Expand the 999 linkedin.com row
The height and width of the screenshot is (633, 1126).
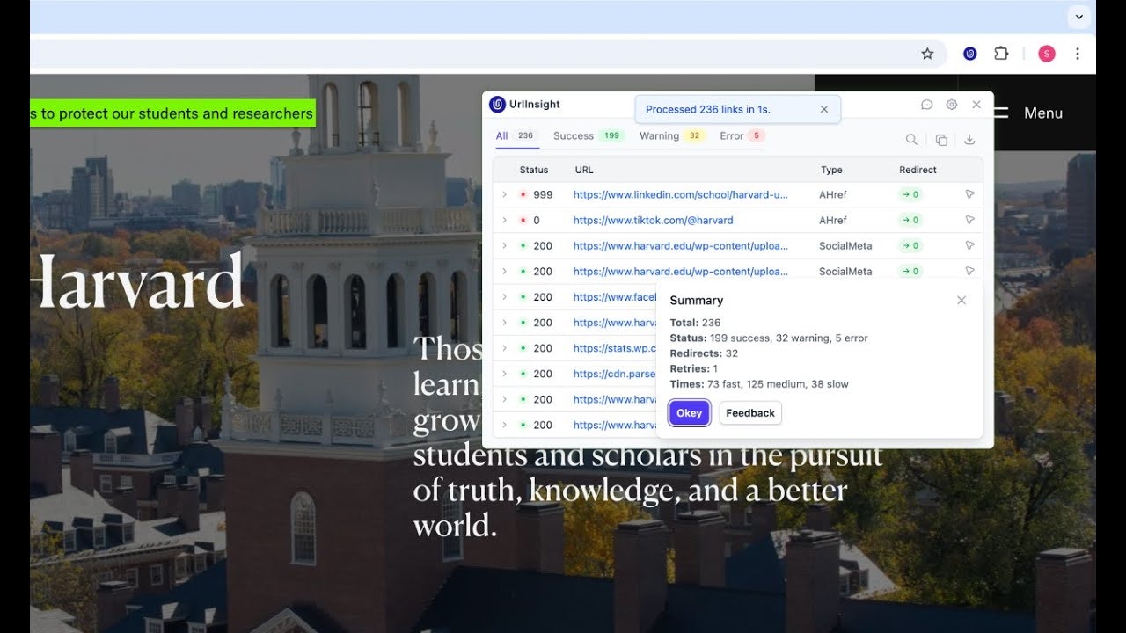pyautogui.click(x=505, y=194)
